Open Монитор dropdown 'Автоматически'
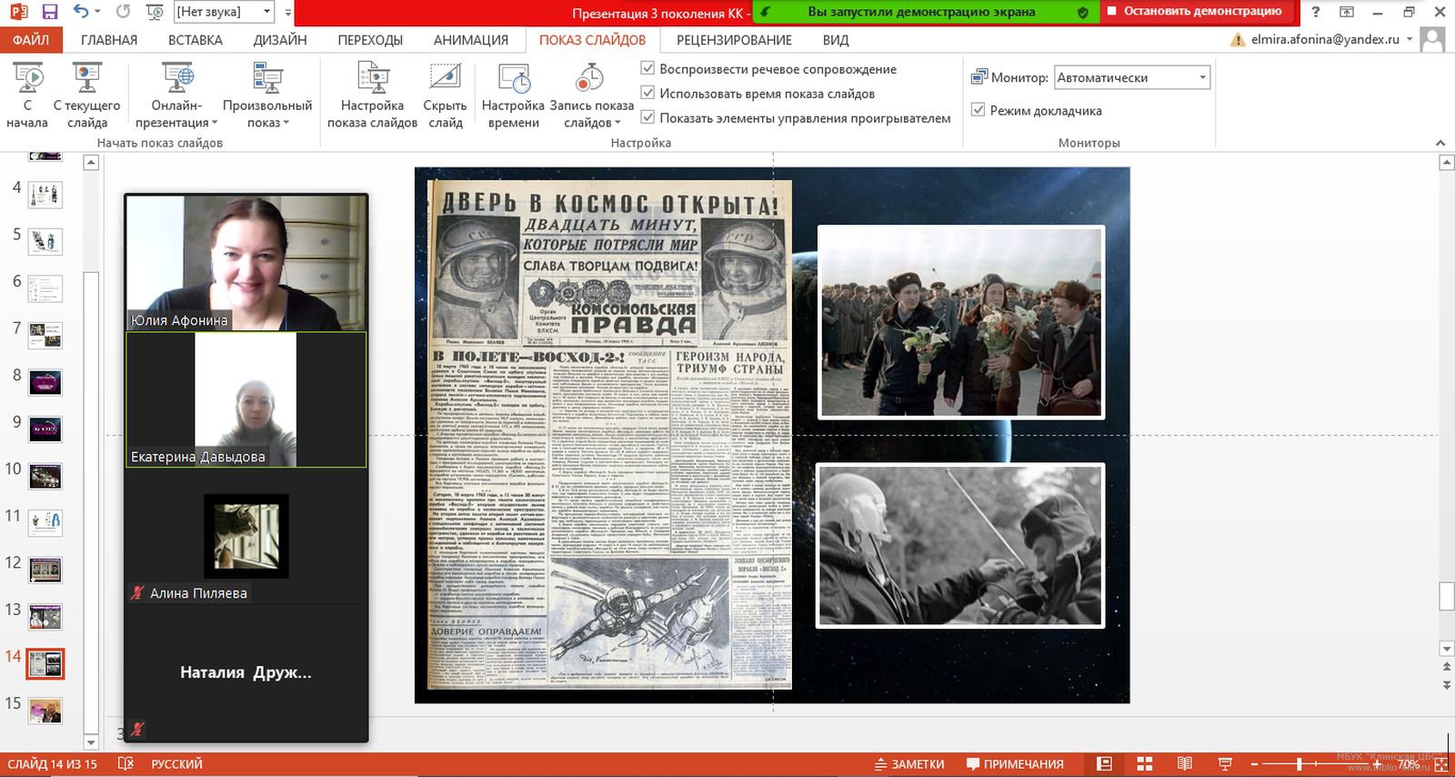Image resolution: width=1455 pixels, height=777 pixels. click(1131, 77)
